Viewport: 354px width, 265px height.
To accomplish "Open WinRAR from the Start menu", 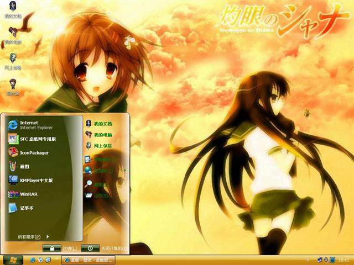I will (23, 194).
